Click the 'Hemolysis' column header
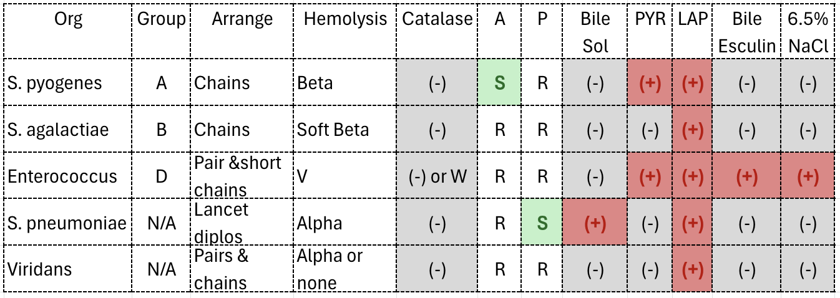The width and height of the screenshot is (840, 298). pos(345,19)
